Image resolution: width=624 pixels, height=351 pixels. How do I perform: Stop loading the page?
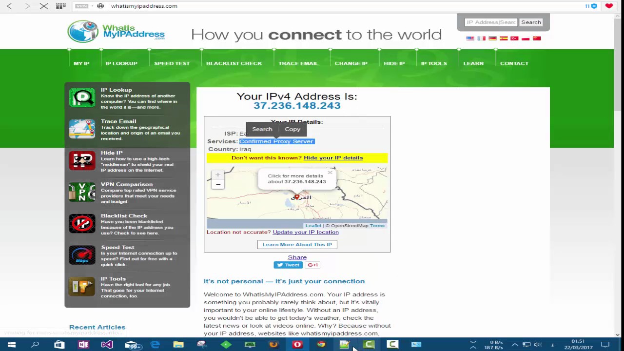44,6
